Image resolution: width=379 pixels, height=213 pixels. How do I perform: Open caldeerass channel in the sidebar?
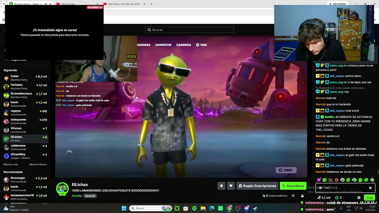pos(25,147)
